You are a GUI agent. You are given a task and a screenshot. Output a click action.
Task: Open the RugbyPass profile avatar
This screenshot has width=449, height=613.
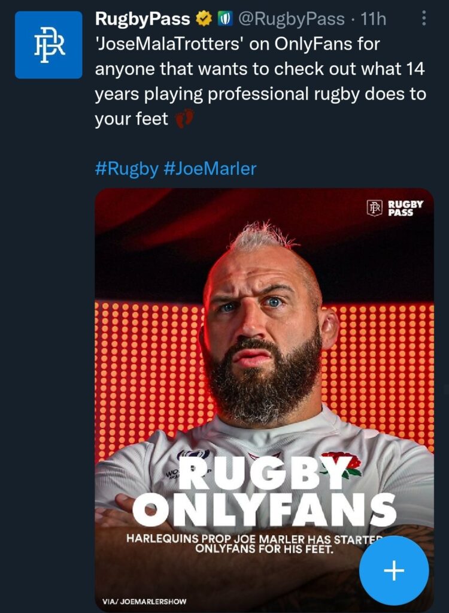click(x=48, y=45)
